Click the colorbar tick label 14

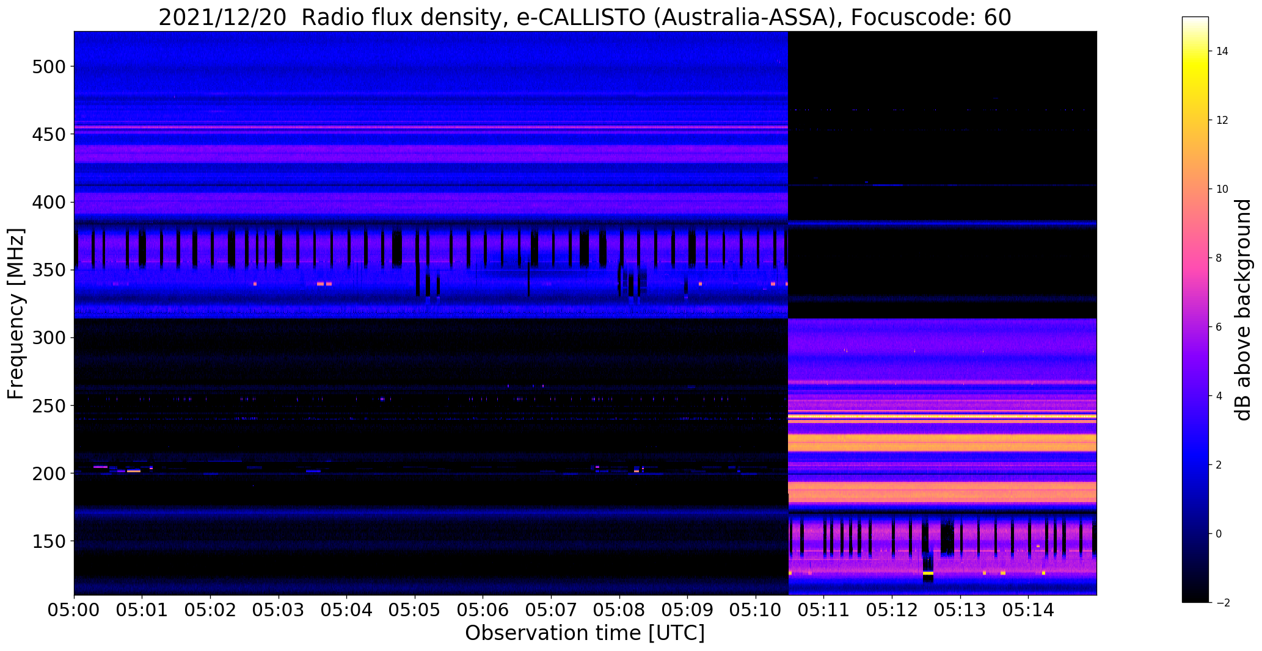tap(1222, 51)
